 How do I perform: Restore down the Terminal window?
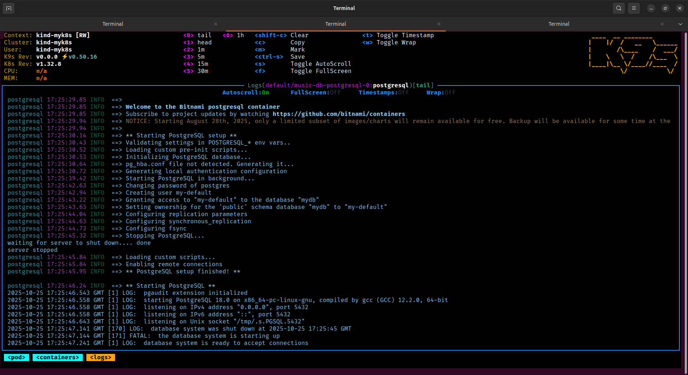pyautogui.click(x=665, y=8)
